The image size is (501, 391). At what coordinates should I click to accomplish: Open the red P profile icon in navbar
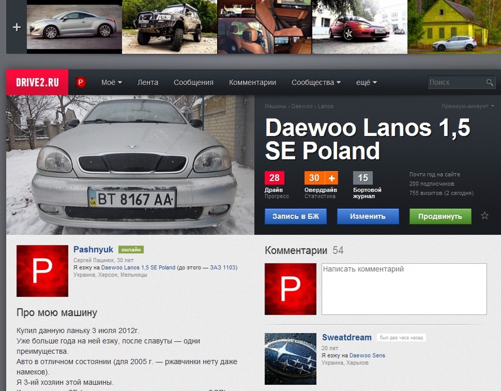[80, 82]
